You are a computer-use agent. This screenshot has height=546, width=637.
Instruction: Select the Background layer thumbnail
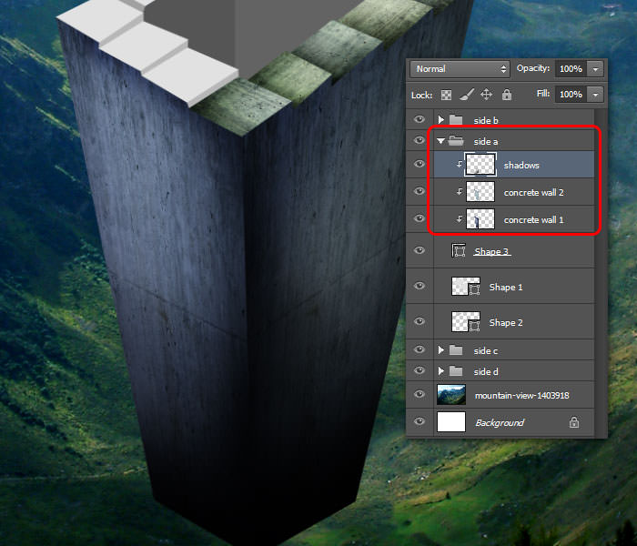[451, 421]
